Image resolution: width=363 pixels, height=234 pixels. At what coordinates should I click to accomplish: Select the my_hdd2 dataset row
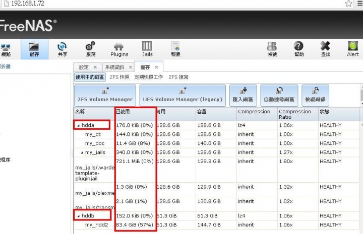pos(216,225)
